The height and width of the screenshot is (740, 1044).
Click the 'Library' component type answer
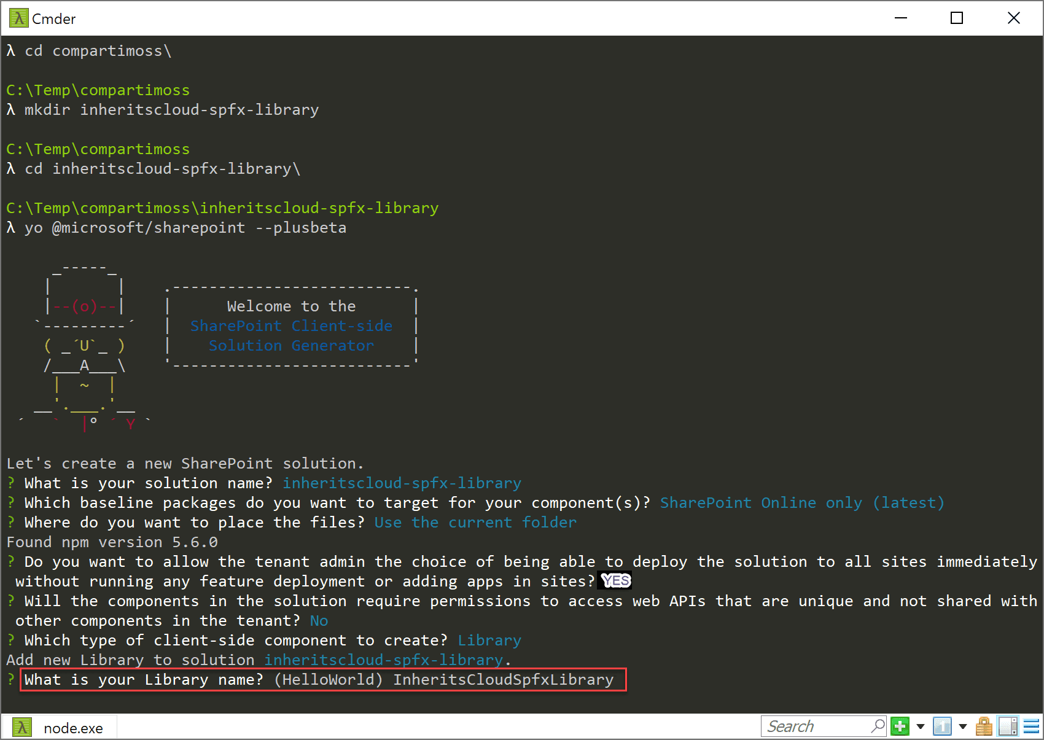point(489,641)
